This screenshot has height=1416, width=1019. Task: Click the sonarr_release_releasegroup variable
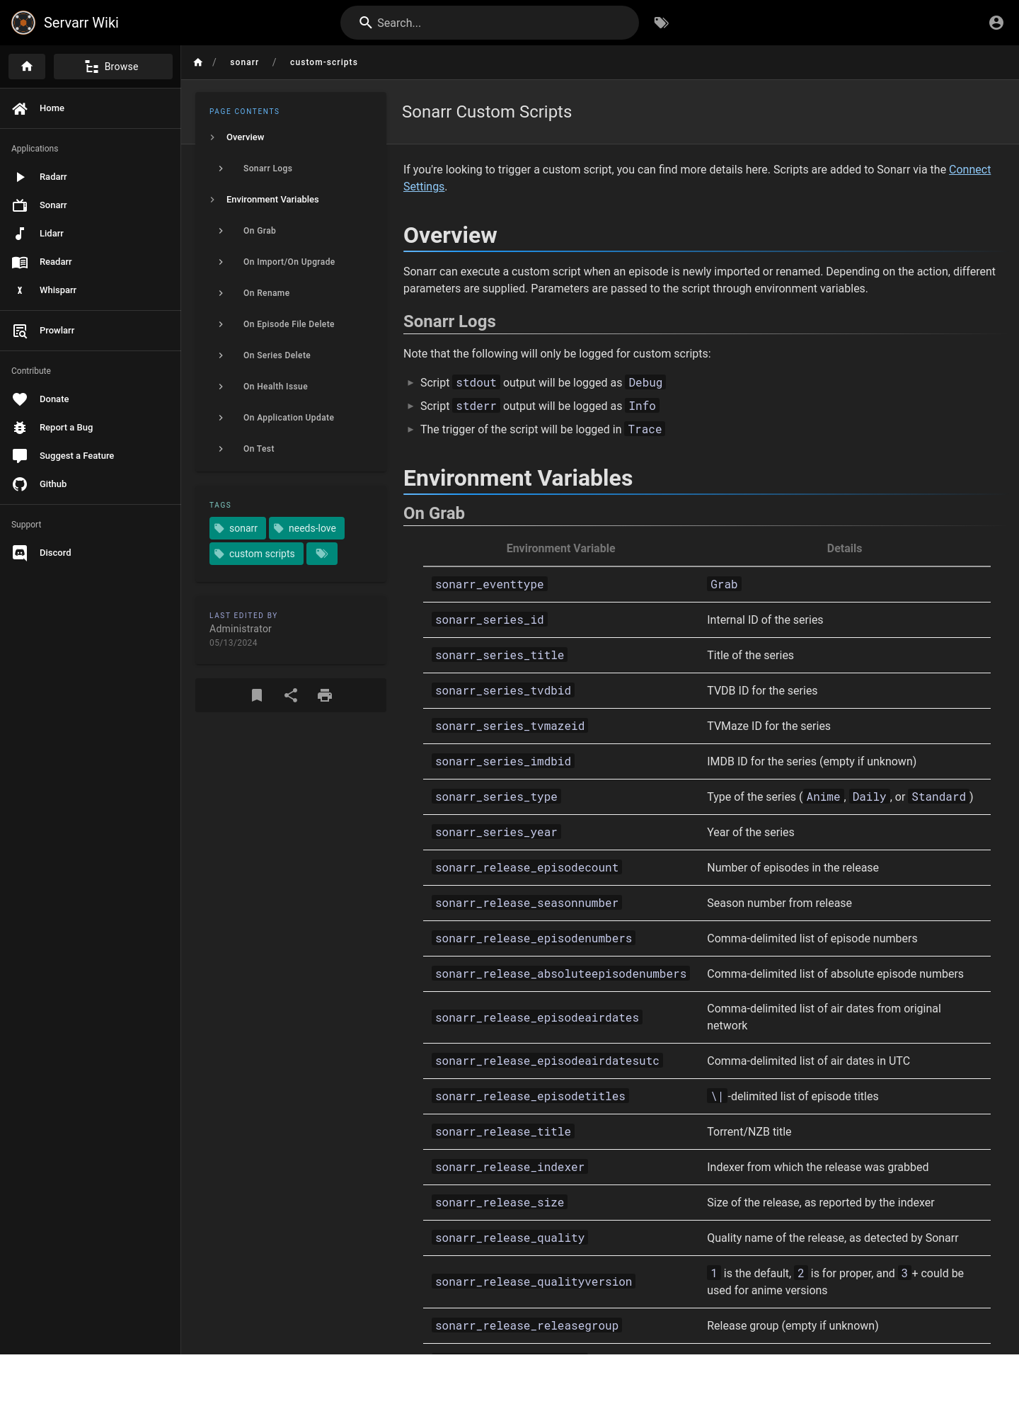click(526, 1326)
